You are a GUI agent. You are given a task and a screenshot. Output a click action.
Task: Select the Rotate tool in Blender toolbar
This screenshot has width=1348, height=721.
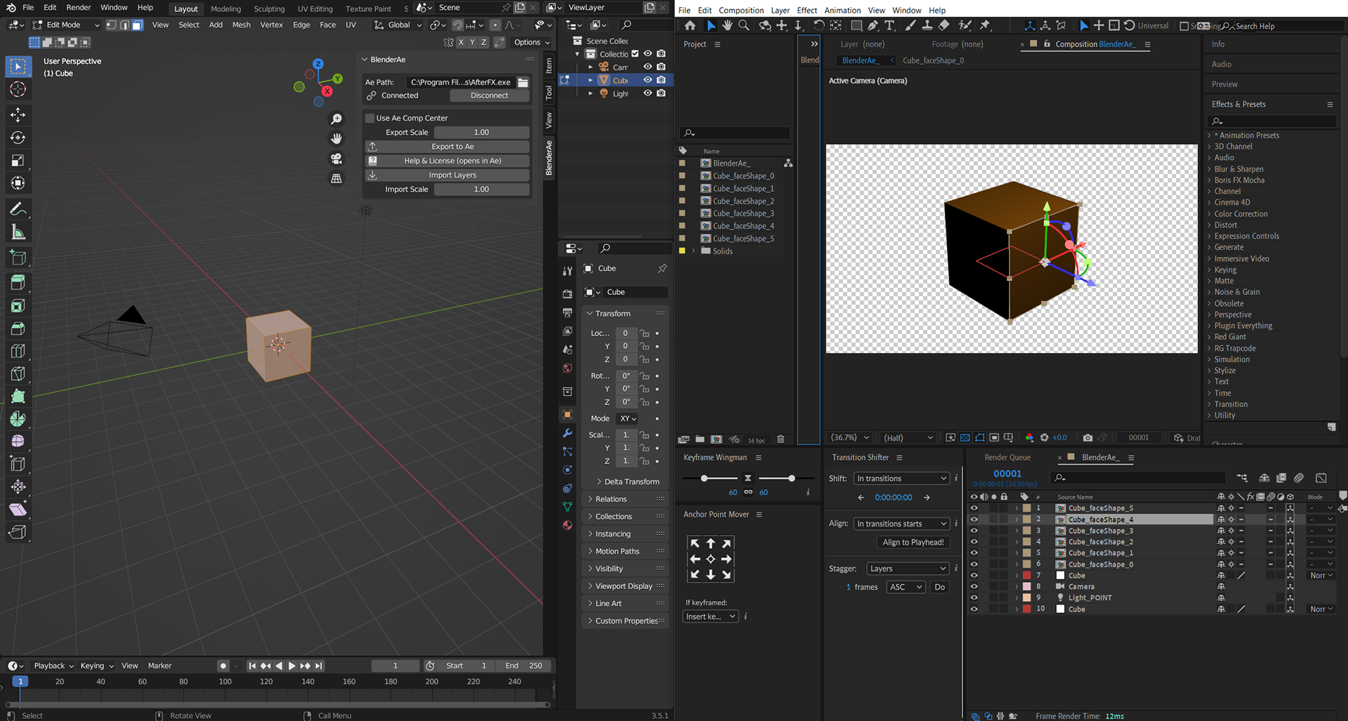pyautogui.click(x=18, y=138)
